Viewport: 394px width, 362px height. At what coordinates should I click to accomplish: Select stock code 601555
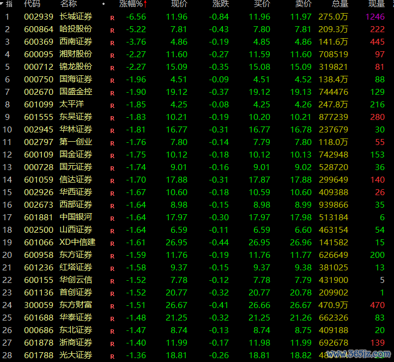(39, 117)
